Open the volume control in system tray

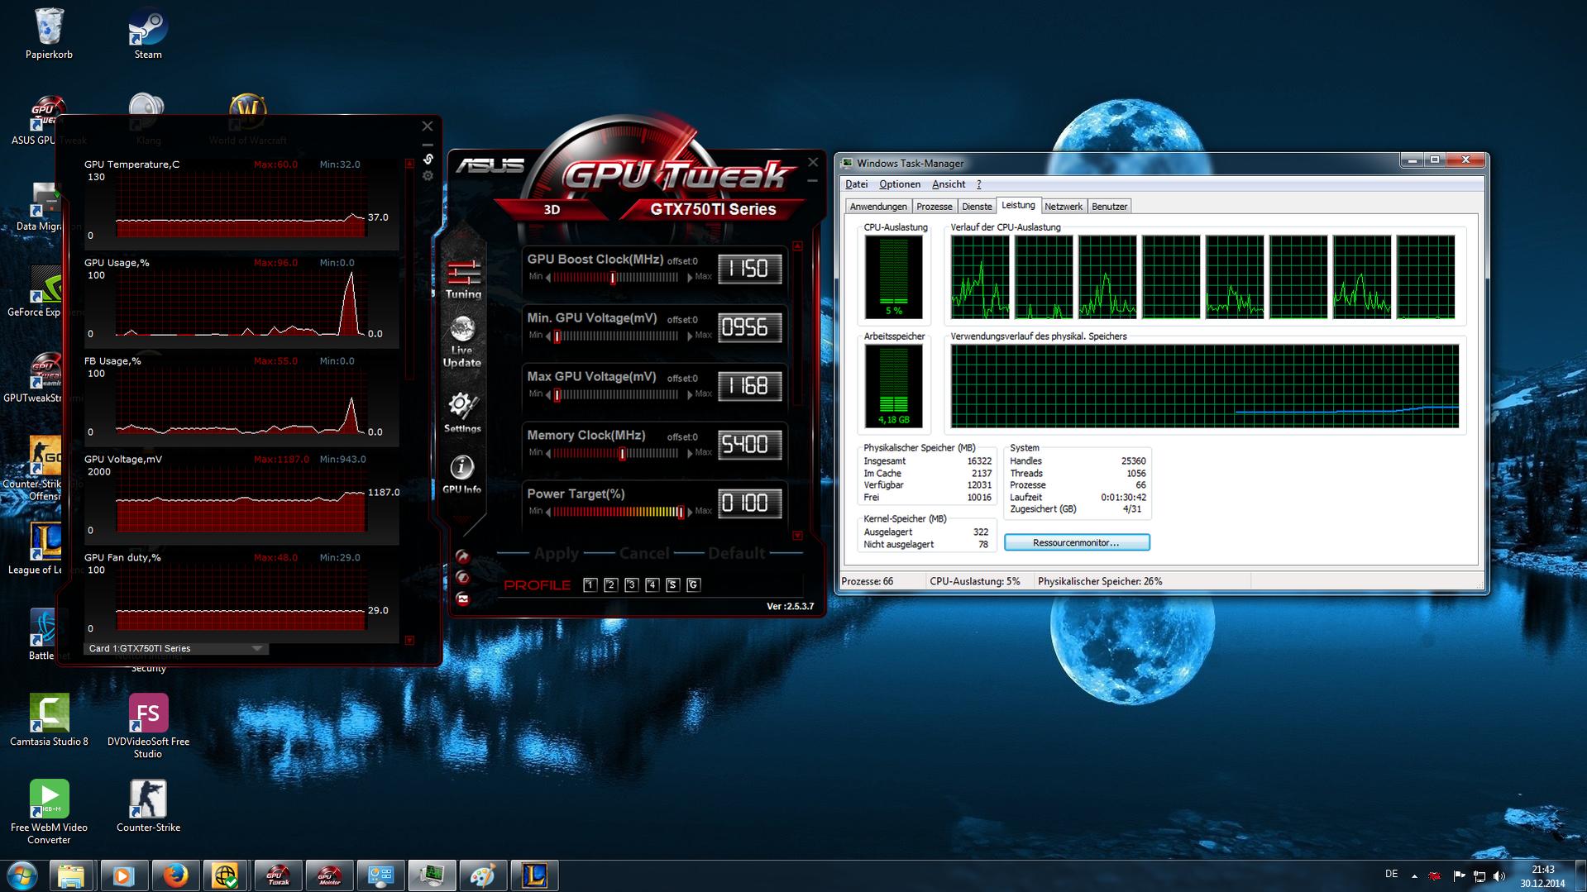point(1499,875)
